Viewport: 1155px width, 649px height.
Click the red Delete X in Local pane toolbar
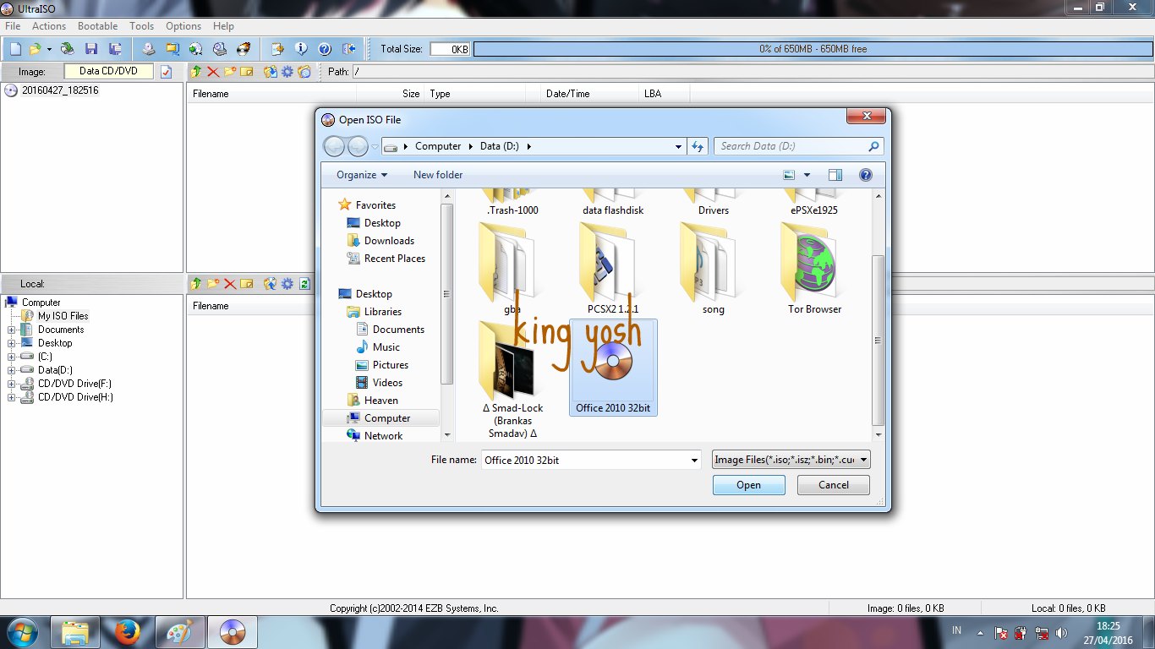coord(230,284)
